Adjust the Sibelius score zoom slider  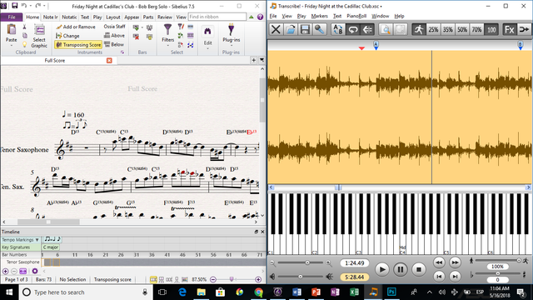tap(232, 279)
